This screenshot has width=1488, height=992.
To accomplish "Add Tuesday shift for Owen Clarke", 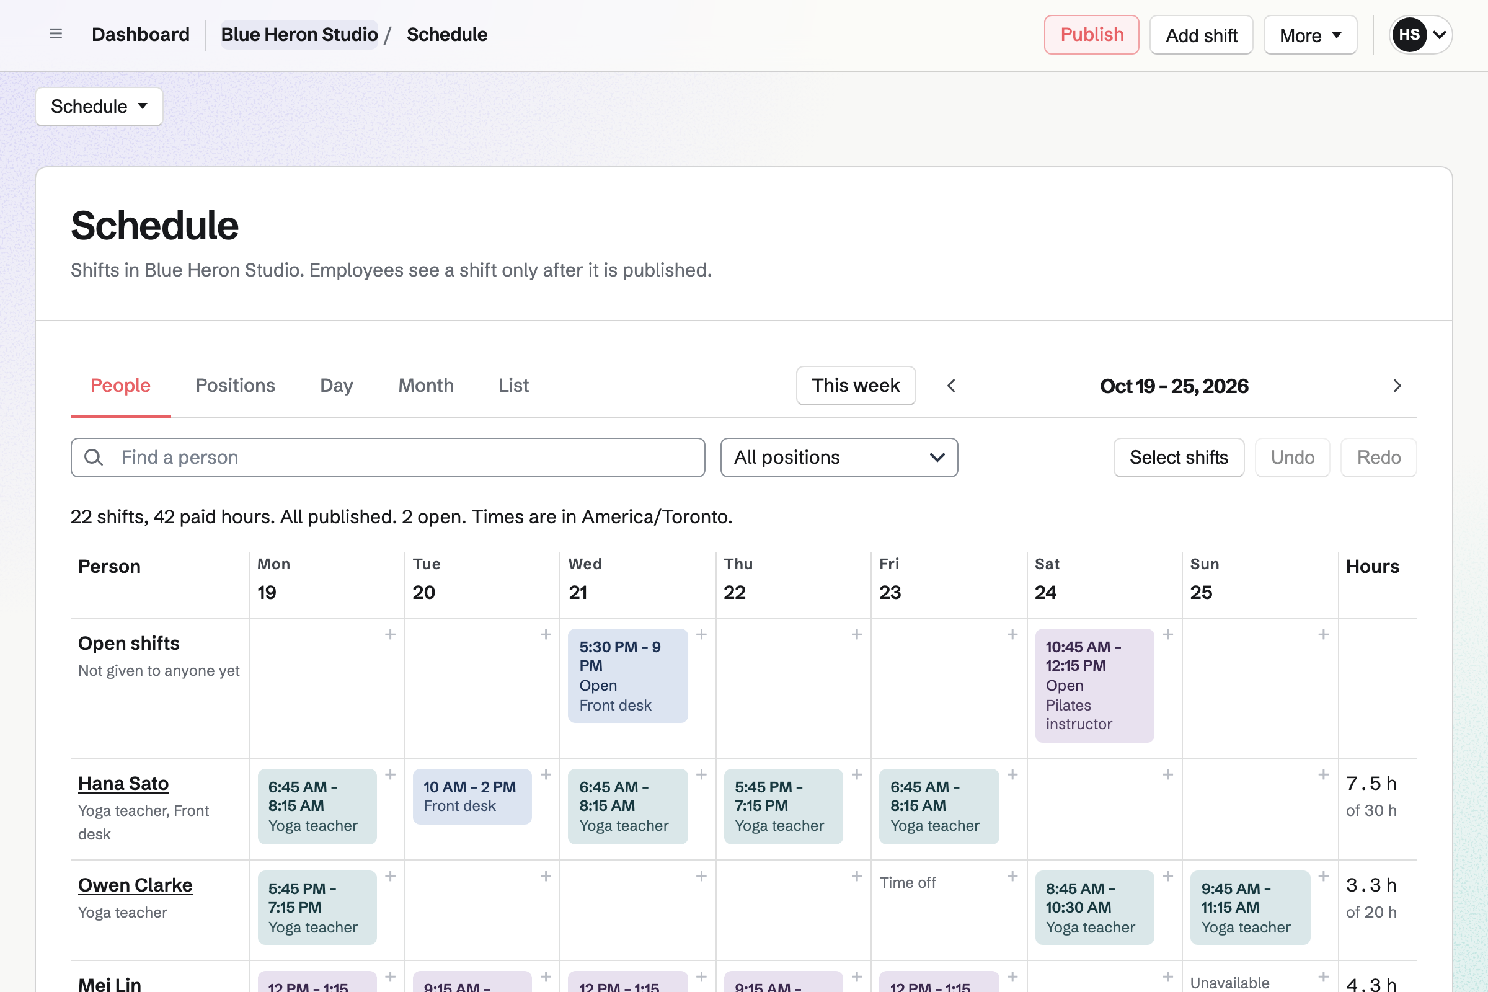I will 546,877.
